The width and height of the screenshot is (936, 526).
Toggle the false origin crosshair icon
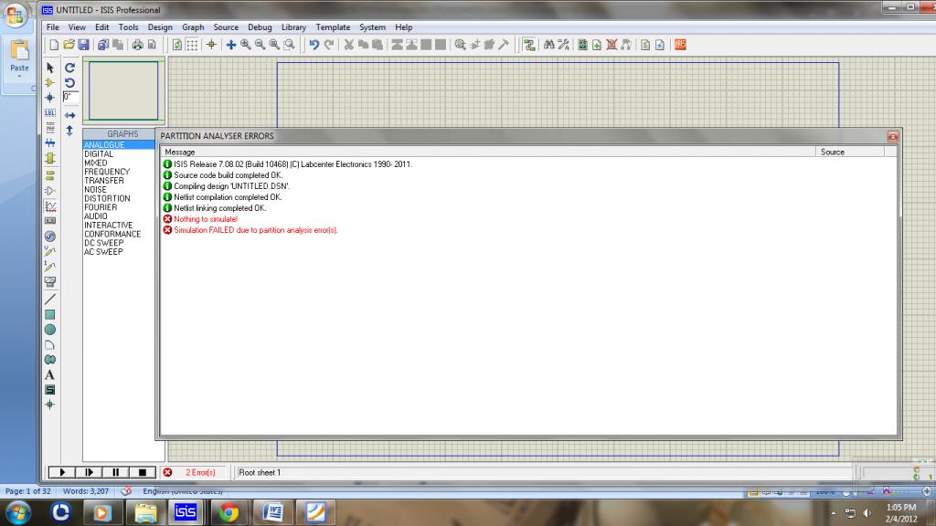click(x=211, y=45)
